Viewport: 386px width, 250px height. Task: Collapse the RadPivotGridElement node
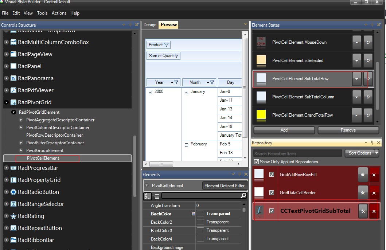[14, 112]
